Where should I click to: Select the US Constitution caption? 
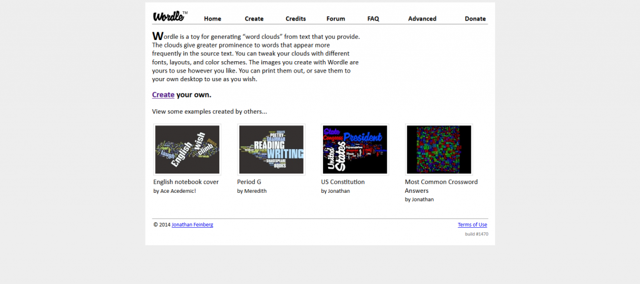(x=342, y=182)
